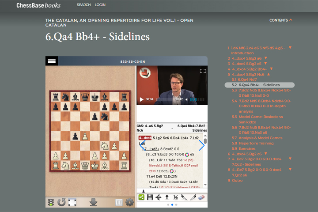Switch to the third pagination dot

pyautogui.click(x=176, y=204)
